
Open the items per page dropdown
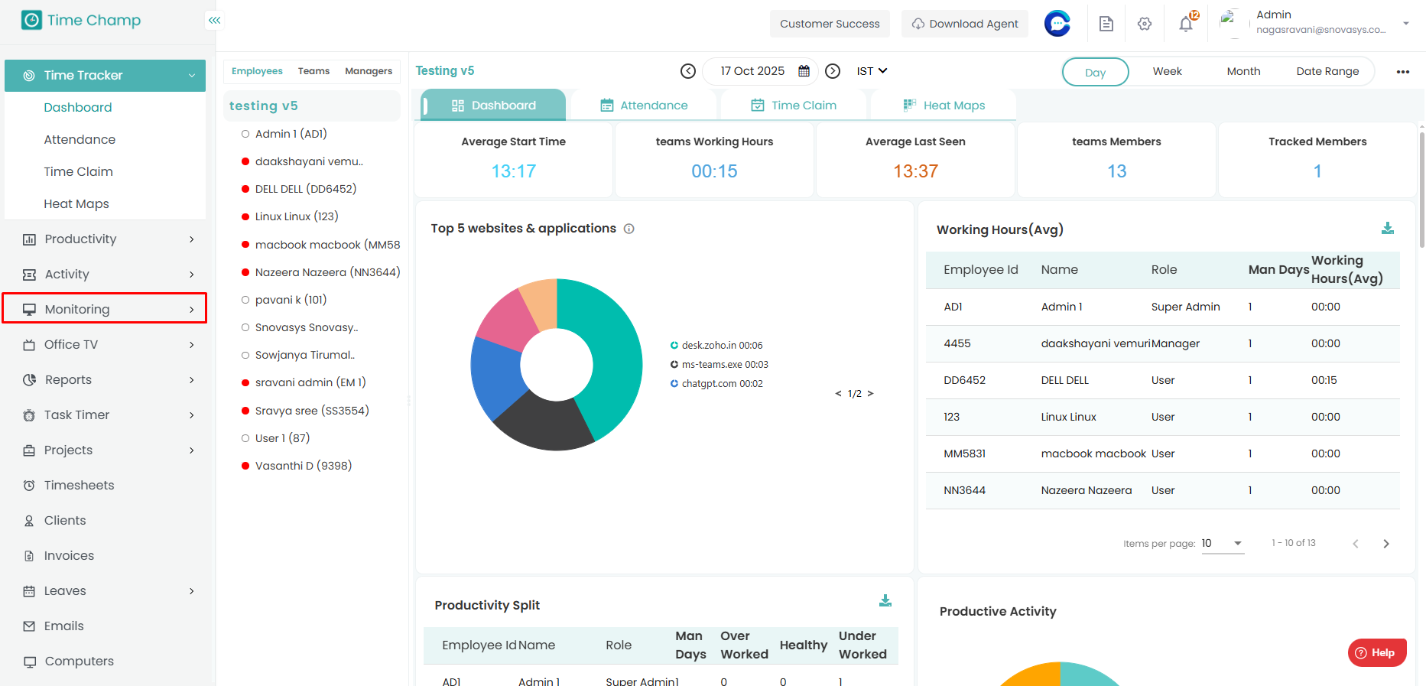click(x=1222, y=544)
